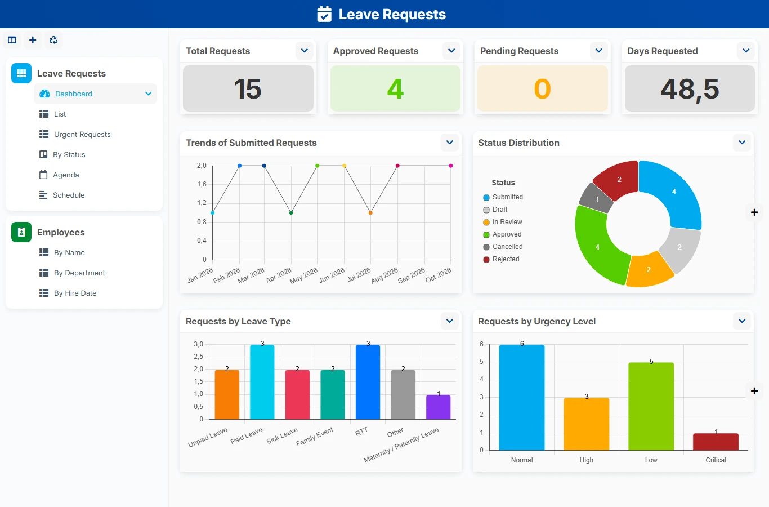Expand the Dashboard menu chevron
Viewport: 769px width, 507px height.
(x=149, y=94)
